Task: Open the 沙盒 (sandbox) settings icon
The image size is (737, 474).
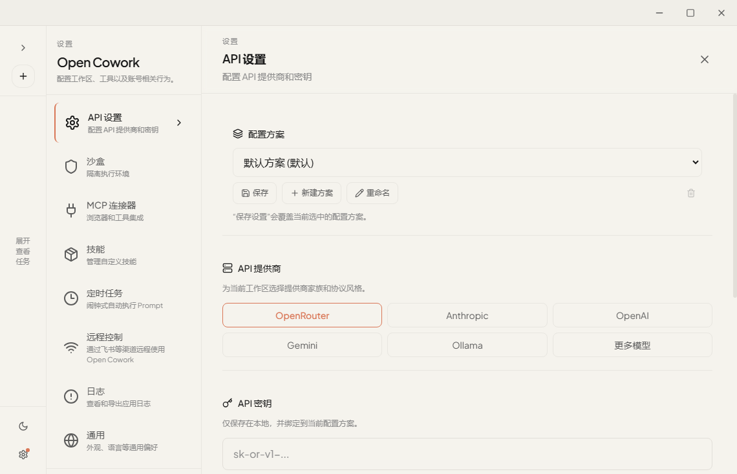Action: (x=71, y=167)
